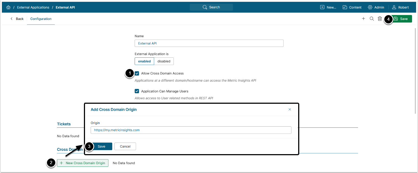Open the Robert user menu

[x=400, y=7]
